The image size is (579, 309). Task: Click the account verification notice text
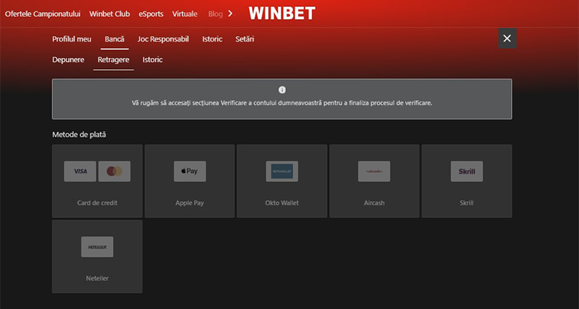(282, 103)
